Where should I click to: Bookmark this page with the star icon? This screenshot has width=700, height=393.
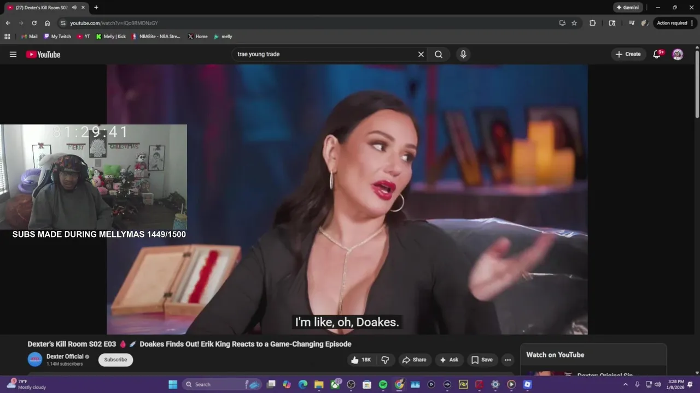(x=574, y=23)
